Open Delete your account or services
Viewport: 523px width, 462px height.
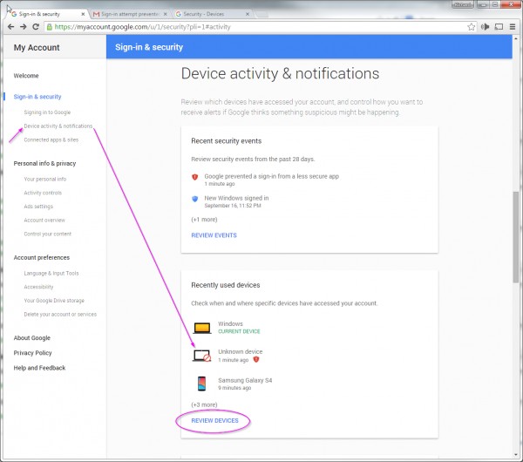[60, 314]
